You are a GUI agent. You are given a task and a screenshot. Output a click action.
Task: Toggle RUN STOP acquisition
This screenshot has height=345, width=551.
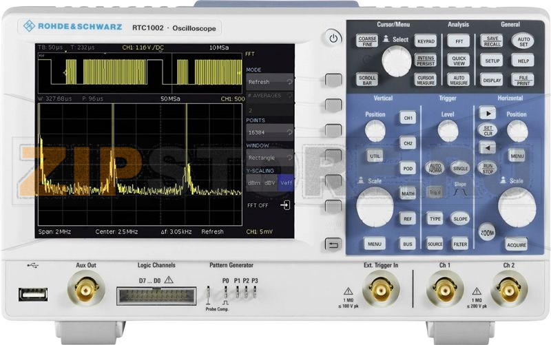(x=488, y=168)
